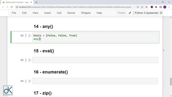Click the 'bools' variable name in the cell
This screenshot has height=97, width=172.
click(37, 36)
